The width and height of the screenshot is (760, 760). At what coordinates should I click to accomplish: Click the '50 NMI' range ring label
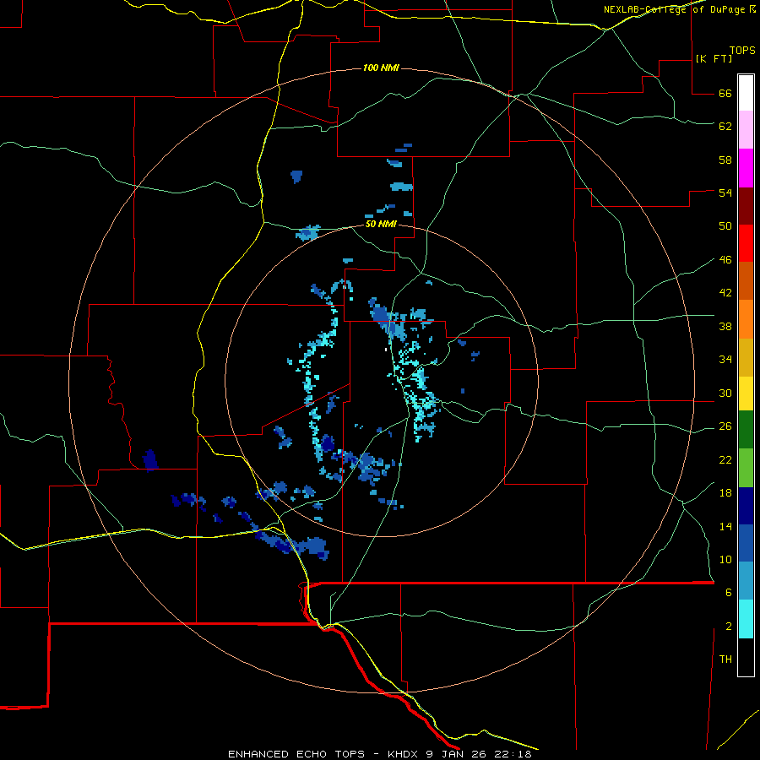point(381,224)
